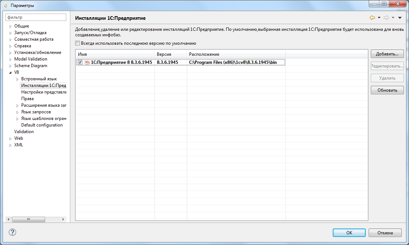The height and width of the screenshot is (245, 409).
Task: Collapse the V8 tree node
Action: click(x=10, y=73)
